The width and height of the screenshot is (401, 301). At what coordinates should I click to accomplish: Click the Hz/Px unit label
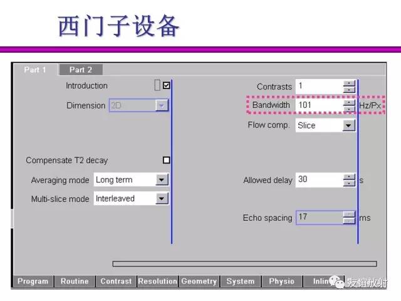click(x=370, y=105)
